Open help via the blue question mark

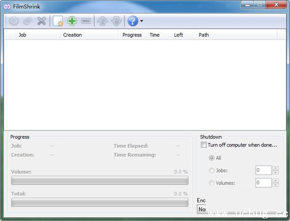coord(132,21)
